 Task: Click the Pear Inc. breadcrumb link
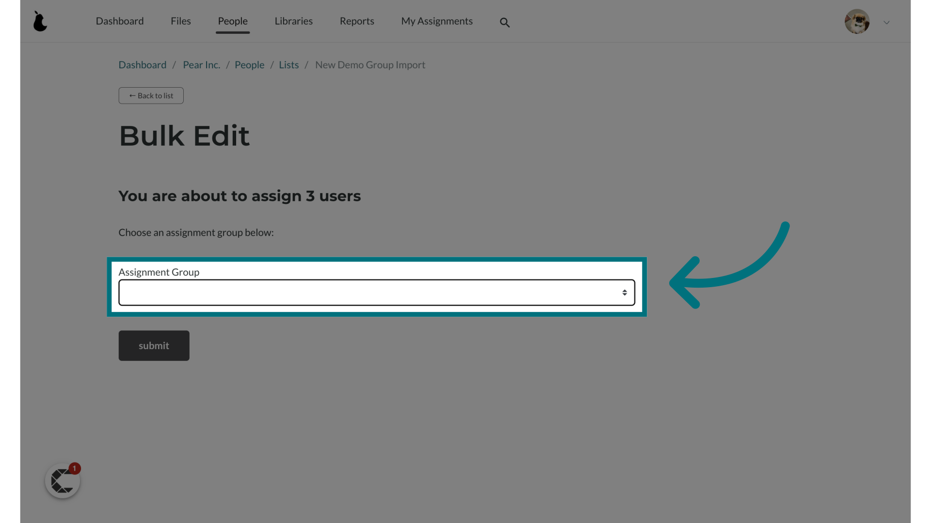click(201, 64)
